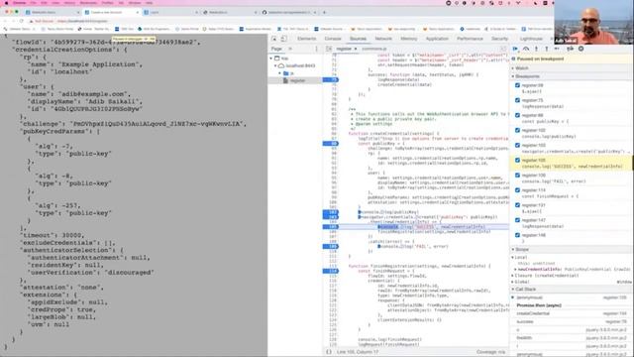The width and height of the screenshot is (634, 357).
Task: Expand the newCredentialInfo variable
Action: pos(515,269)
